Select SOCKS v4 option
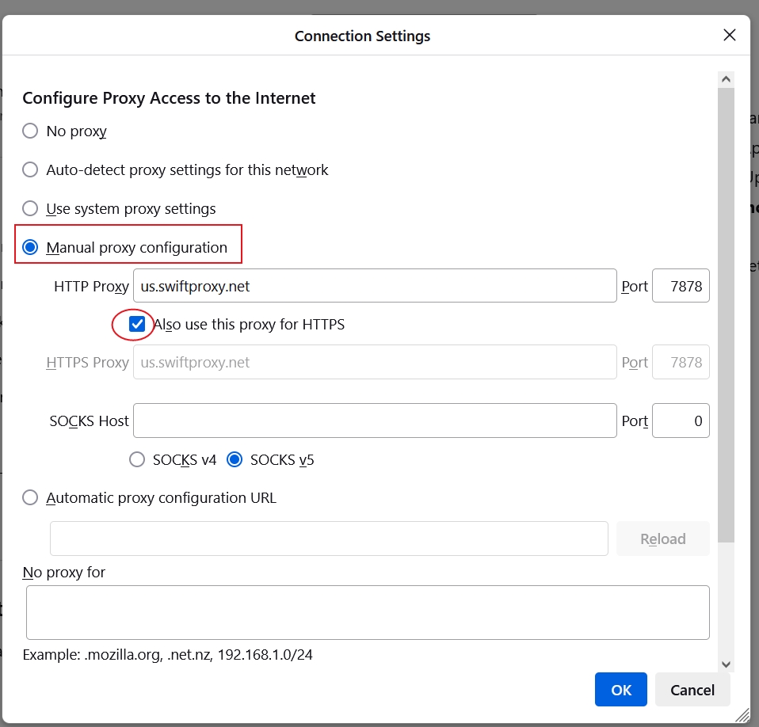This screenshot has height=727, width=759. (137, 460)
